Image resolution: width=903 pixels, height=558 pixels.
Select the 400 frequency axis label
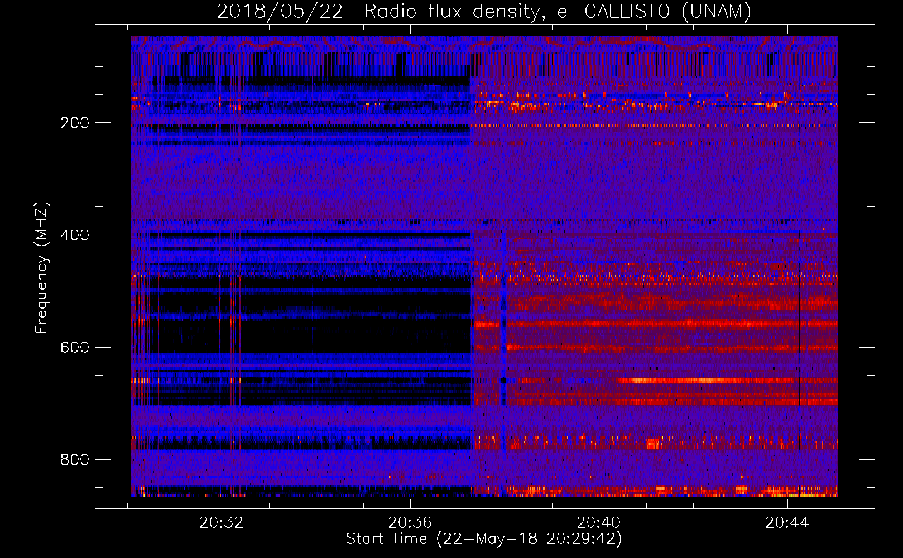coord(74,235)
